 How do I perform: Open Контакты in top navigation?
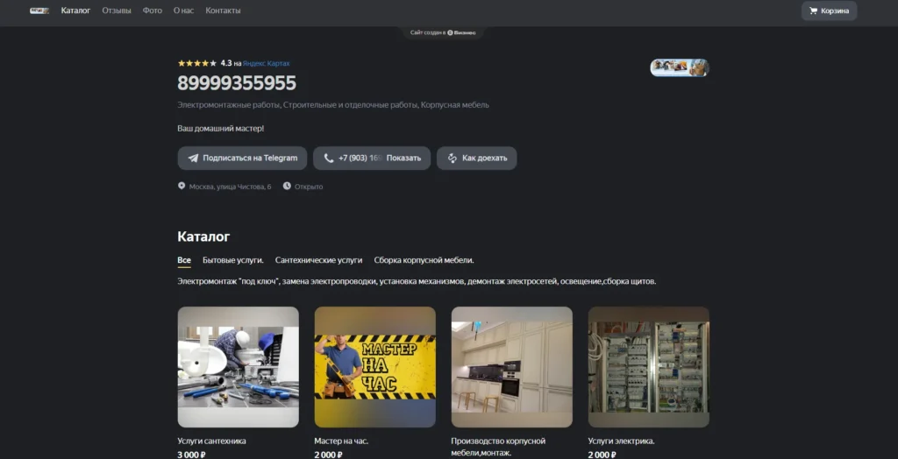[x=223, y=11]
